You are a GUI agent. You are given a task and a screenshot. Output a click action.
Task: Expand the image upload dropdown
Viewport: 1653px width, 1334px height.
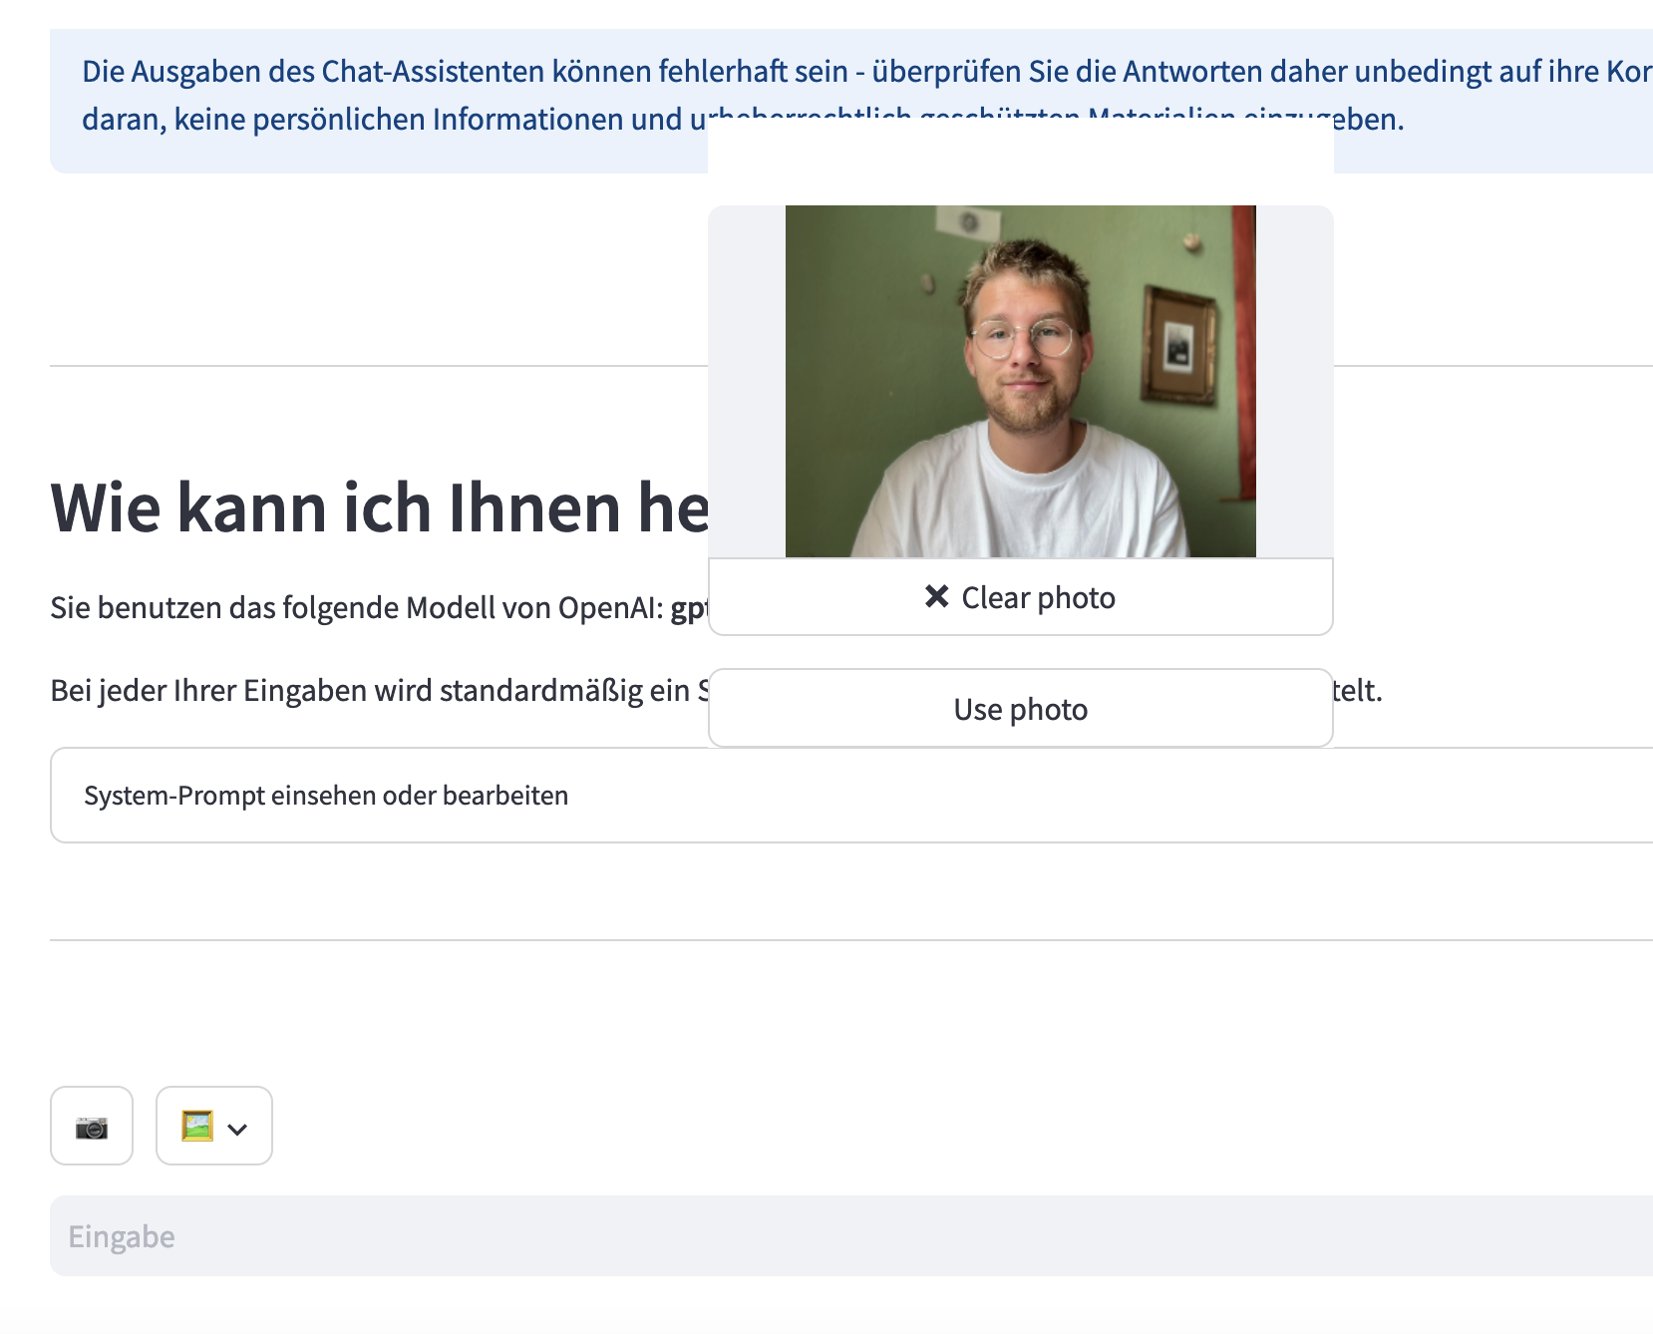coord(214,1126)
